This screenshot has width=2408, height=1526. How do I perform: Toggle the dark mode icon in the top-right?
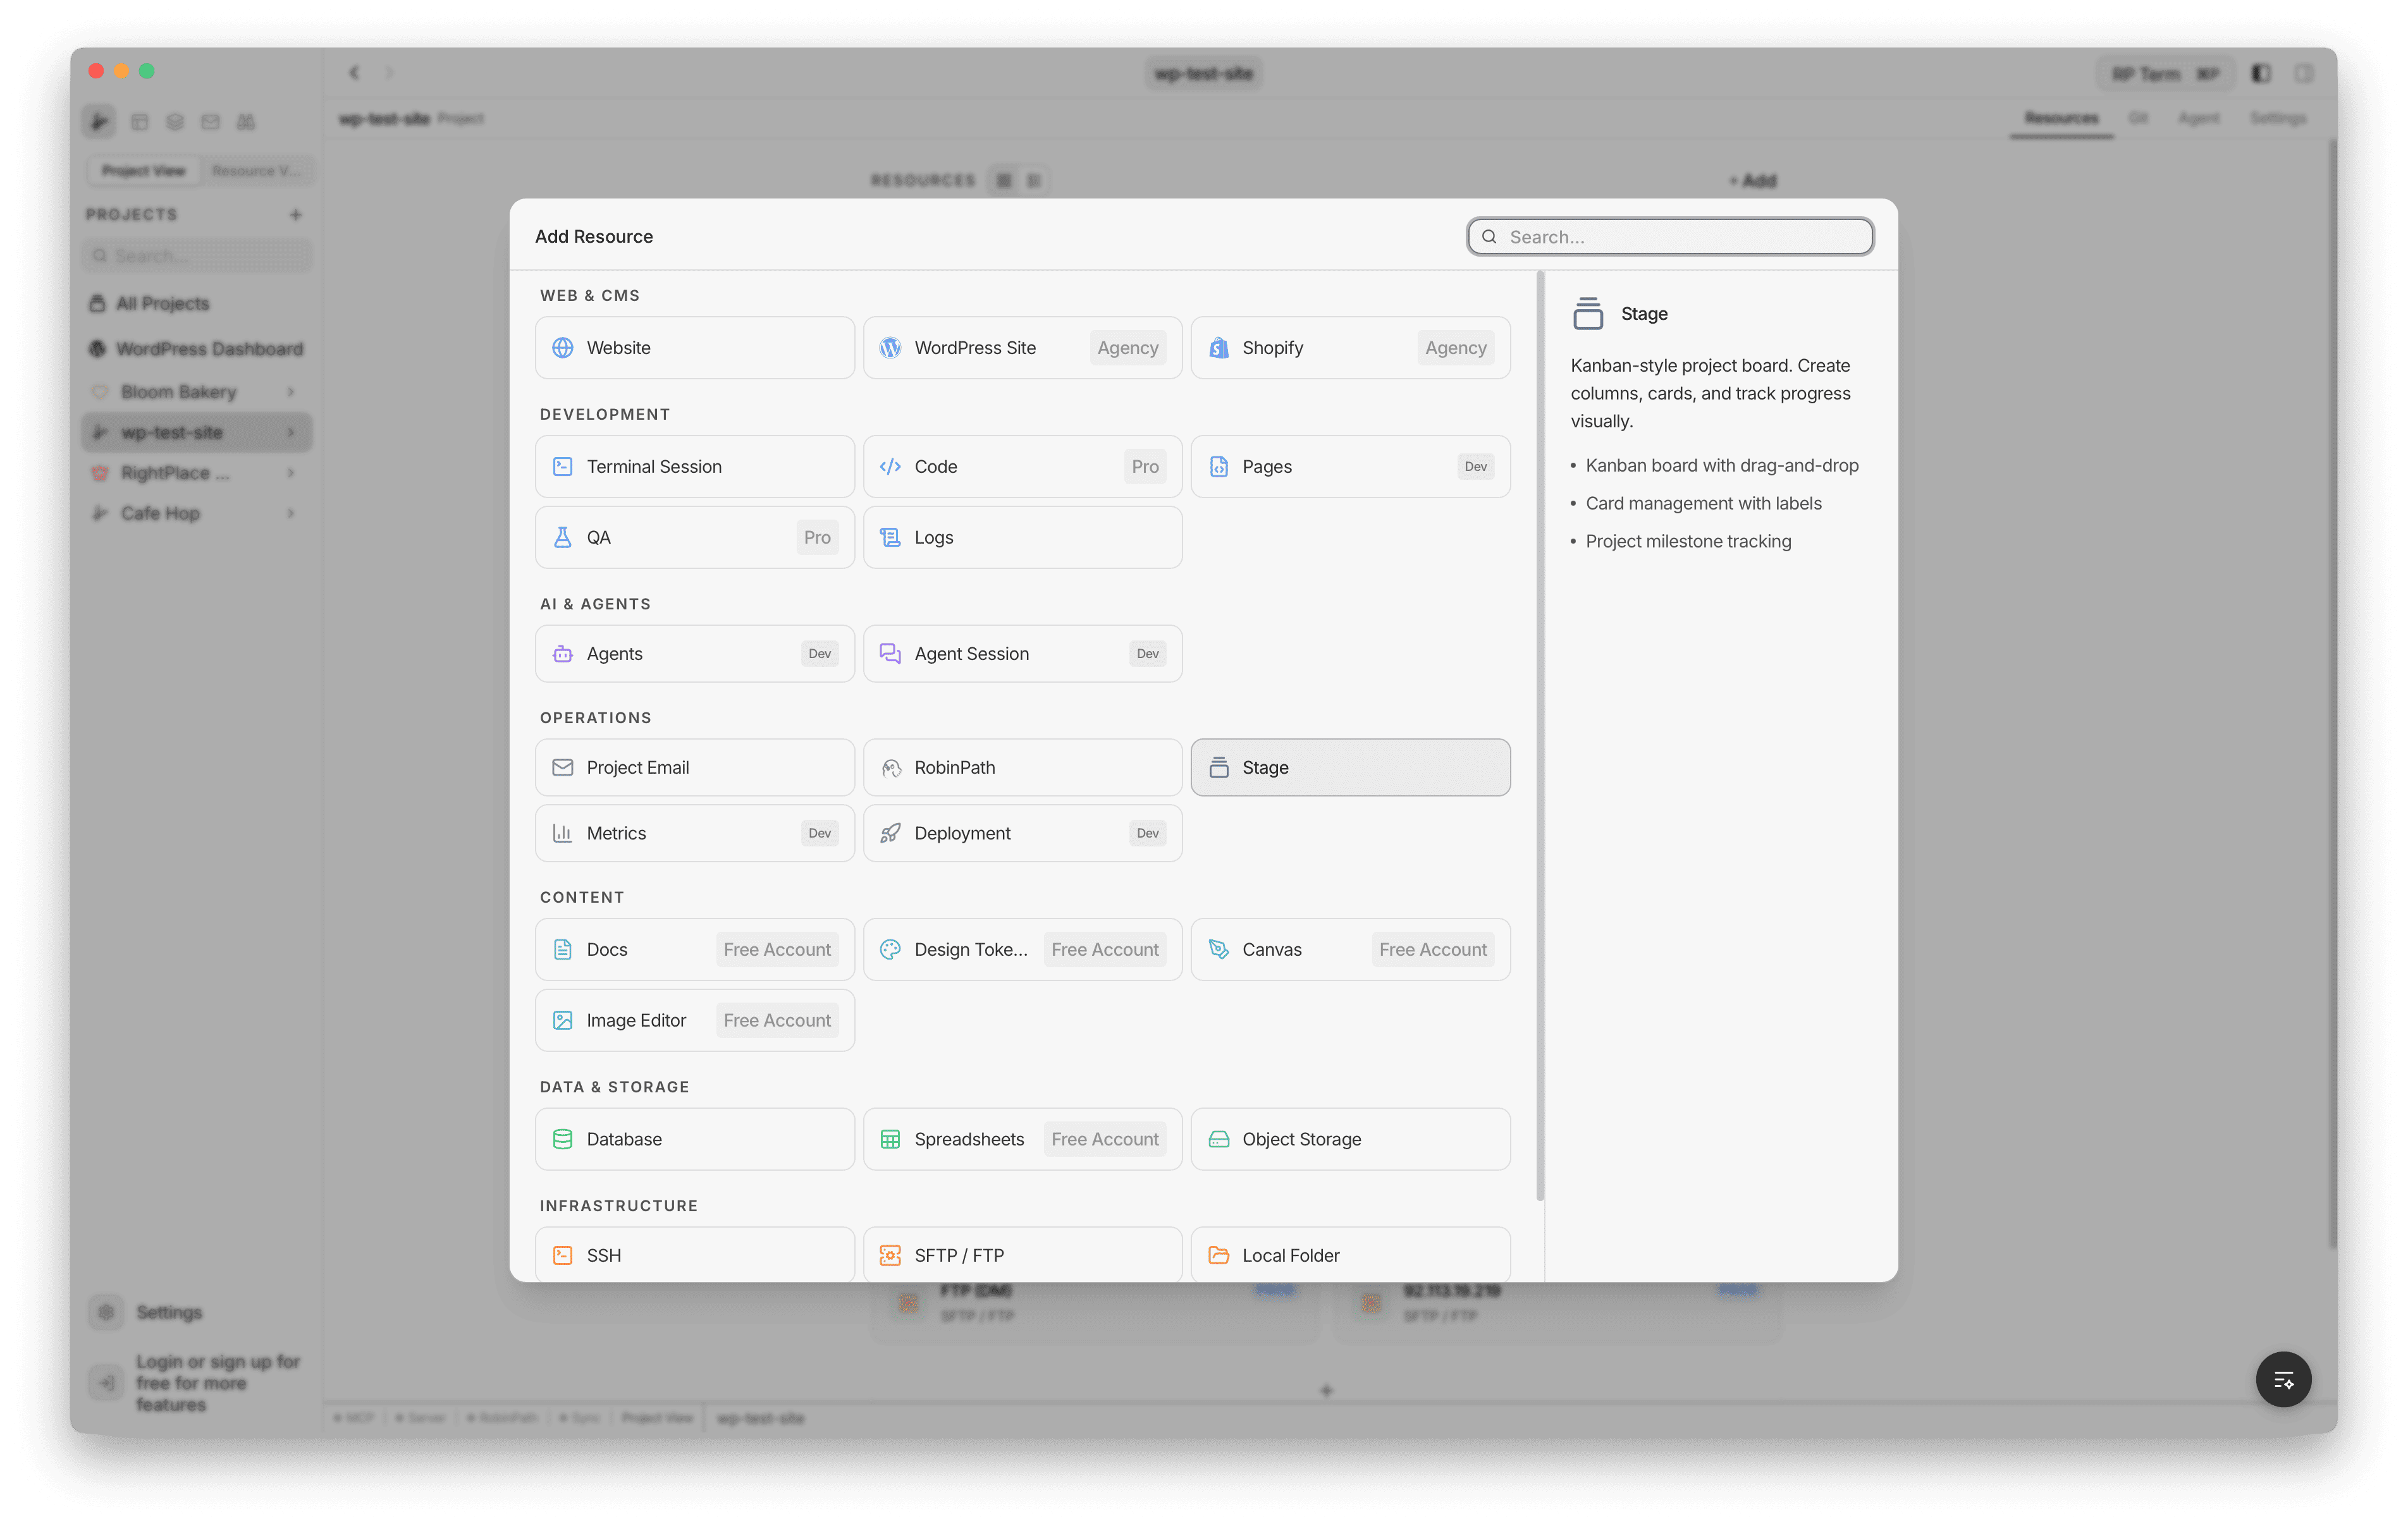coord(2261,72)
